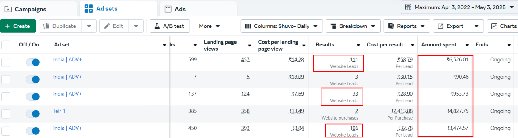The width and height of the screenshot is (518, 138).
Task: Open Charts via the chart icon
Action: coord(494,26)
